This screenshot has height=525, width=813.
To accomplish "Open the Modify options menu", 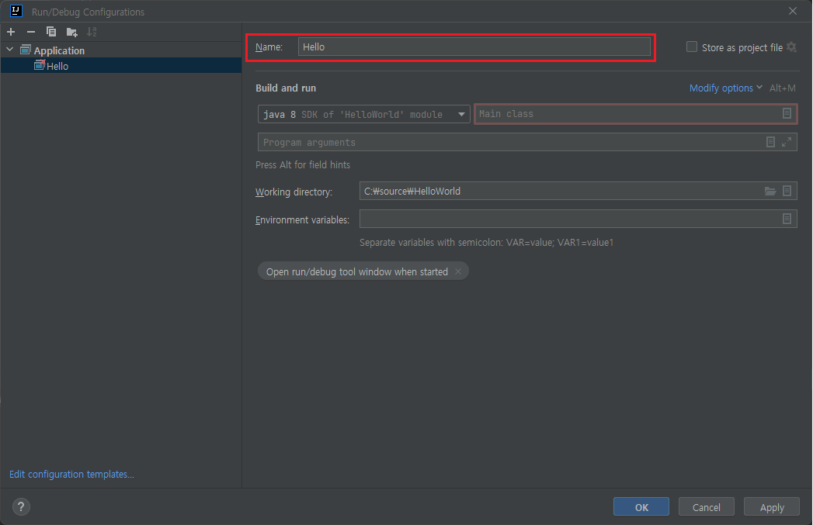I will tap(723, 88).
